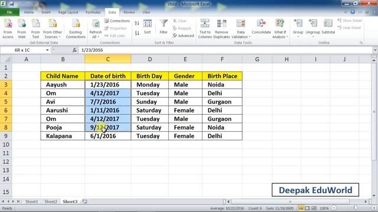Select the cell with 6/1/2016
The width and height of the screenshot is (378, 212).
pos(107,136)
